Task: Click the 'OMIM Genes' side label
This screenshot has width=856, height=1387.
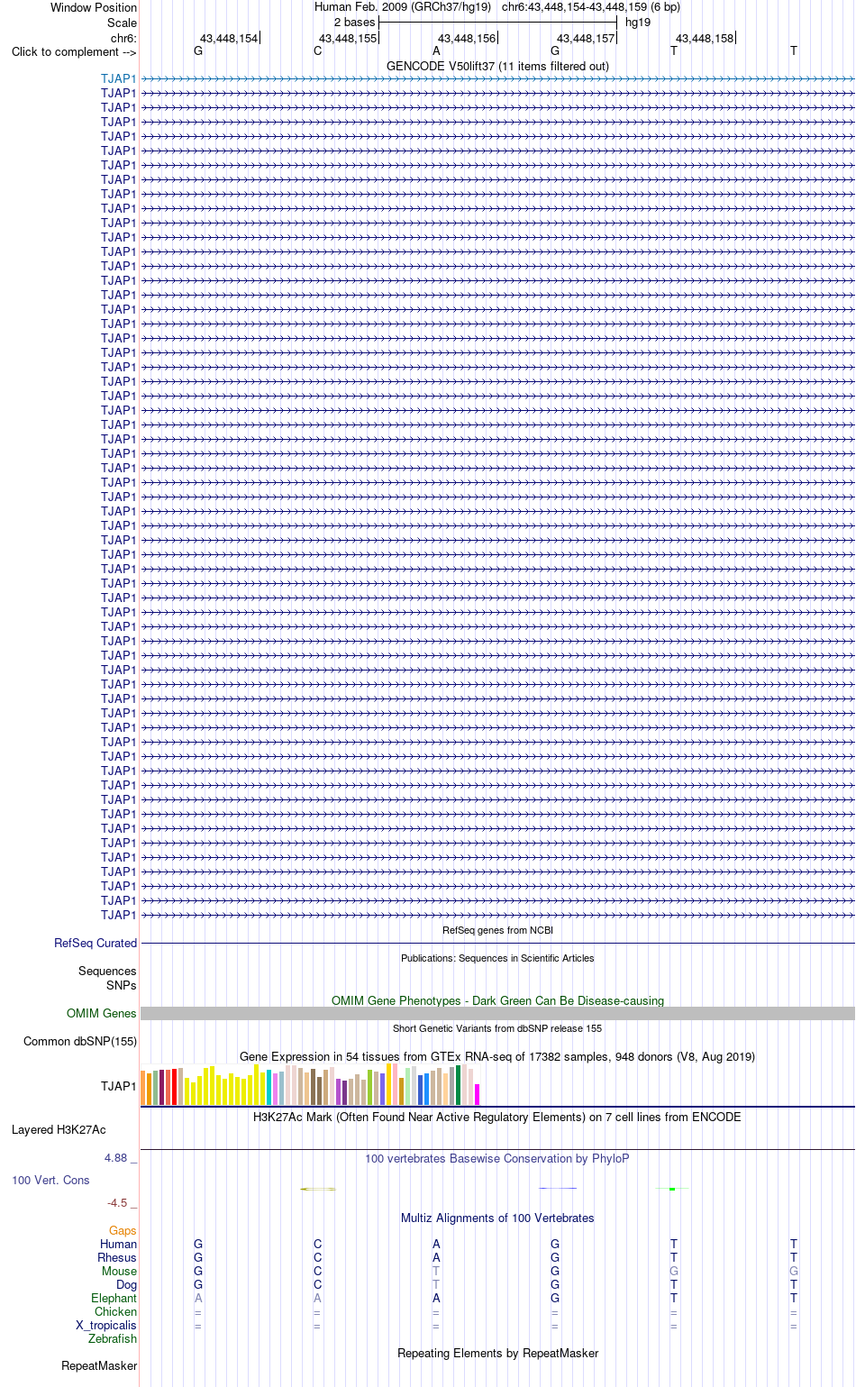Action: 102,1013
